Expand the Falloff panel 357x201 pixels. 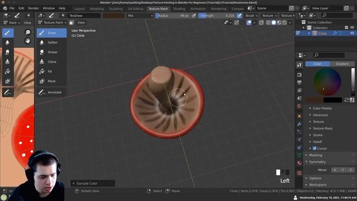tap(317, 142)
